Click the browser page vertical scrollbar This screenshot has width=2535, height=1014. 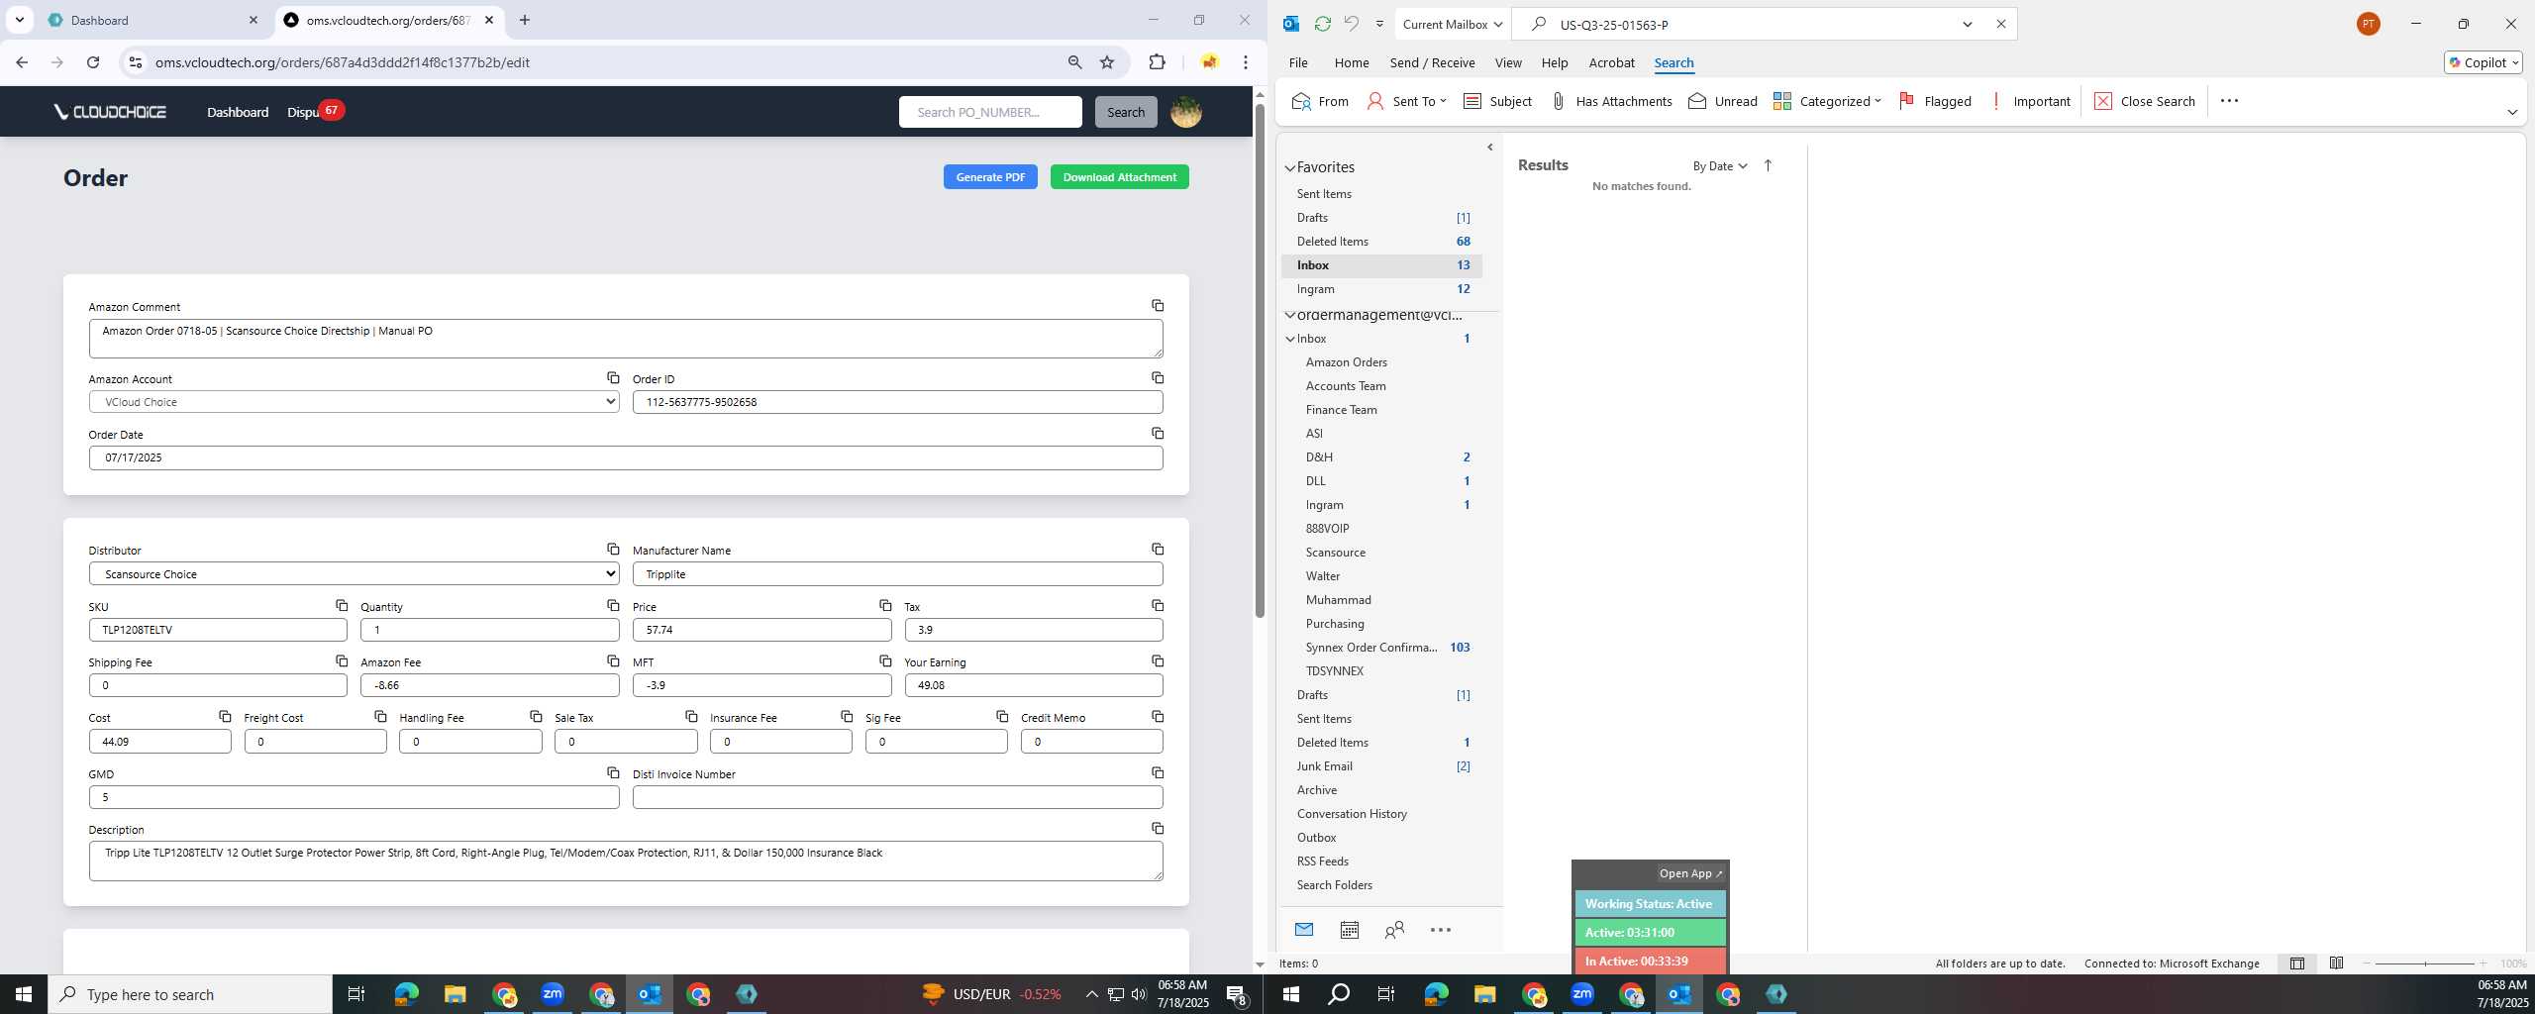point(1260,361)
